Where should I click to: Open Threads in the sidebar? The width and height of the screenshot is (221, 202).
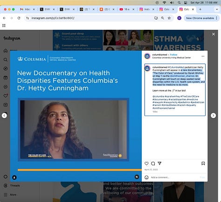point(12,185)
